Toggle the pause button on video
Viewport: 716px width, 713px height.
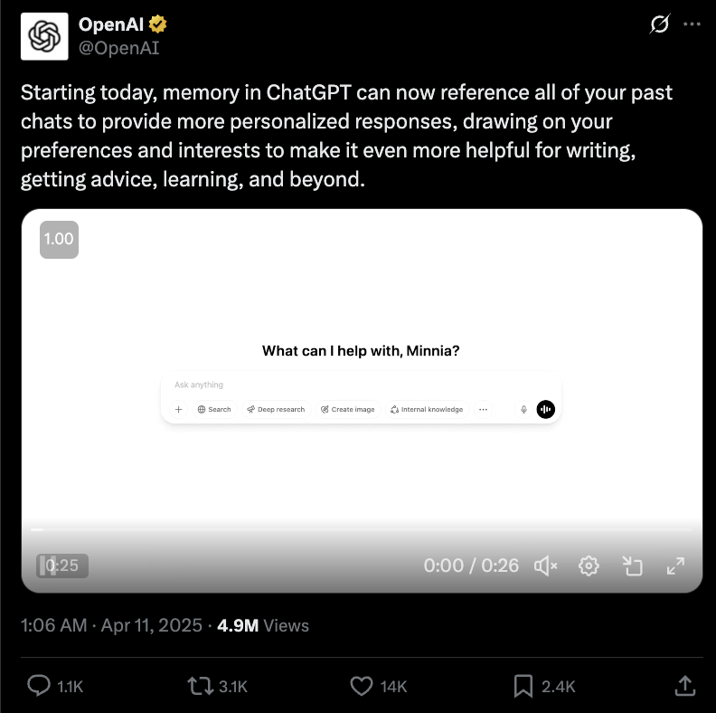(x=48, y=566)
